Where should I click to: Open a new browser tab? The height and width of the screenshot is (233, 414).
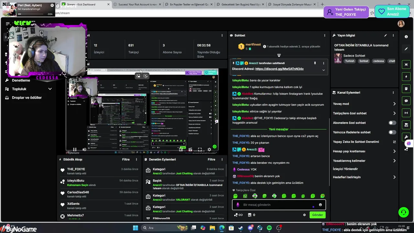pyautogui.click(x=322, y=5)
